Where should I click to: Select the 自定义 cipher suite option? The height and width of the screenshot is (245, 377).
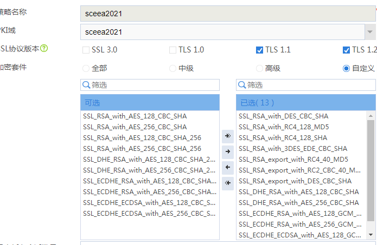click(x=346, y=68)
